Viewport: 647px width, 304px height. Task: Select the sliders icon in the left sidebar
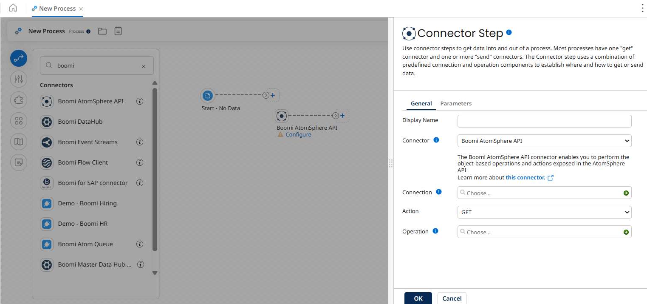19,79
